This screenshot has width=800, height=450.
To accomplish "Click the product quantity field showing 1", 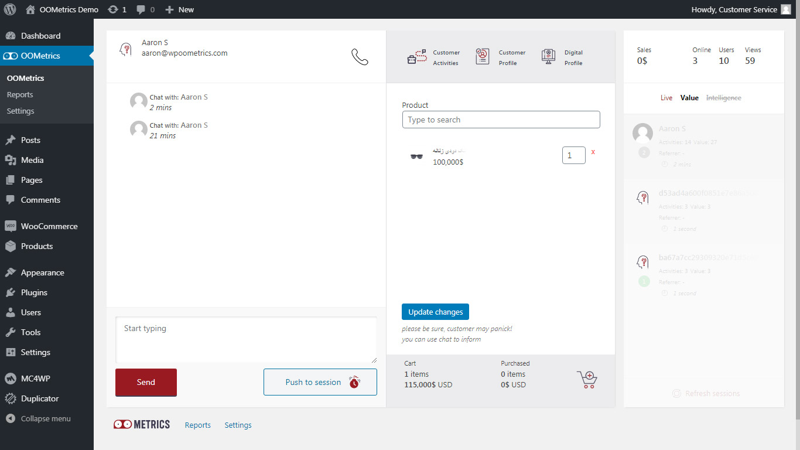I will [573, 155].
